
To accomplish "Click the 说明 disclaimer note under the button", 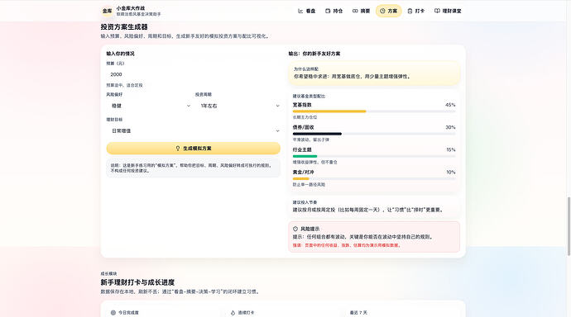I will click(194, 168).
